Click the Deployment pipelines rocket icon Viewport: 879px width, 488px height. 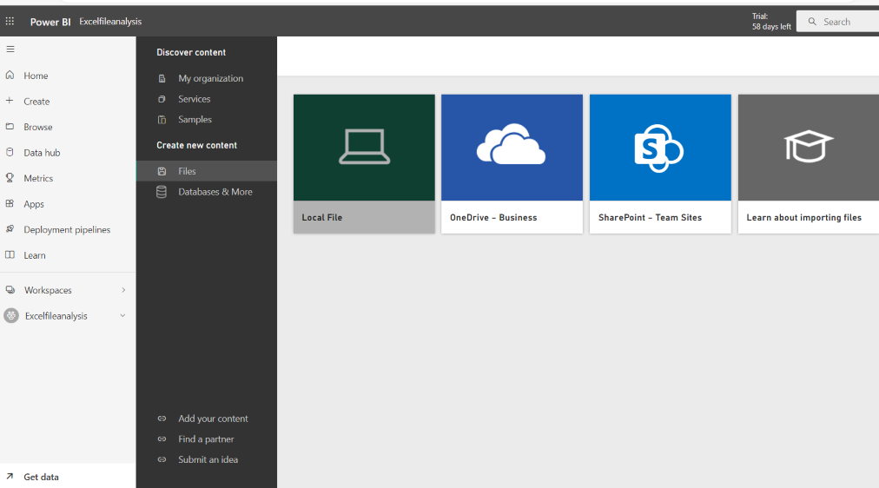tap(10, 229)
